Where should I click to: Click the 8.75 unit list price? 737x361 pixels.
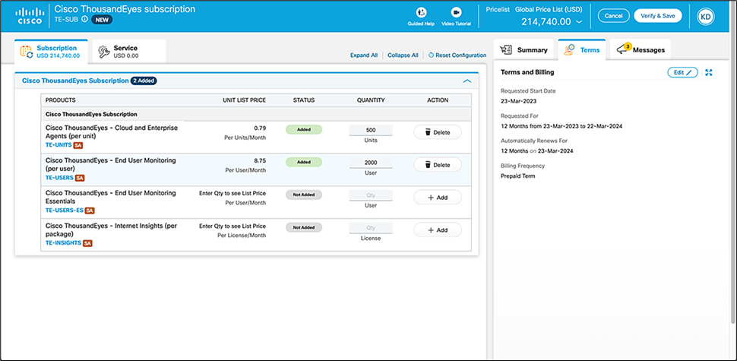(260, 160)
